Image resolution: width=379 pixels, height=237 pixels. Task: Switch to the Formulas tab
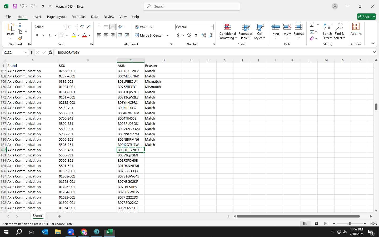pyautogui.click(x=78, y=17)
